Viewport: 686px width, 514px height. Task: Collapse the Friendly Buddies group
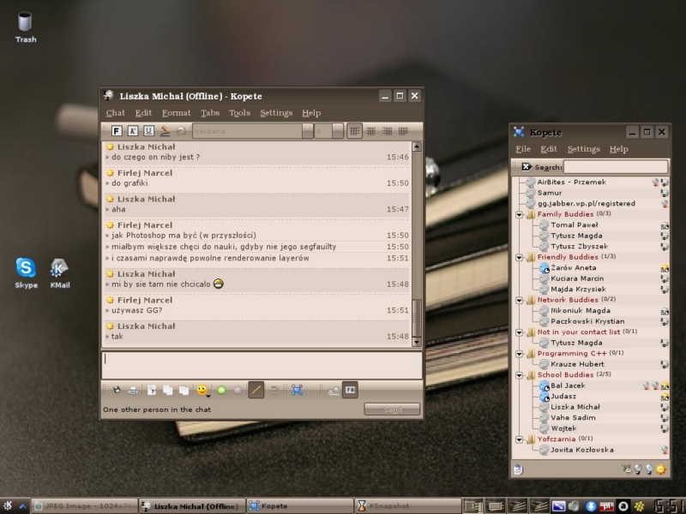(x=520, y=258)
